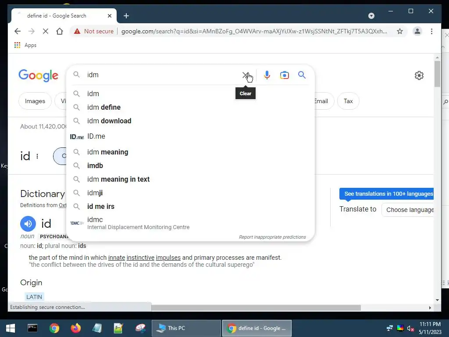
Task: Click the vertical page scrollbar thumb
Action: (437, 74)
